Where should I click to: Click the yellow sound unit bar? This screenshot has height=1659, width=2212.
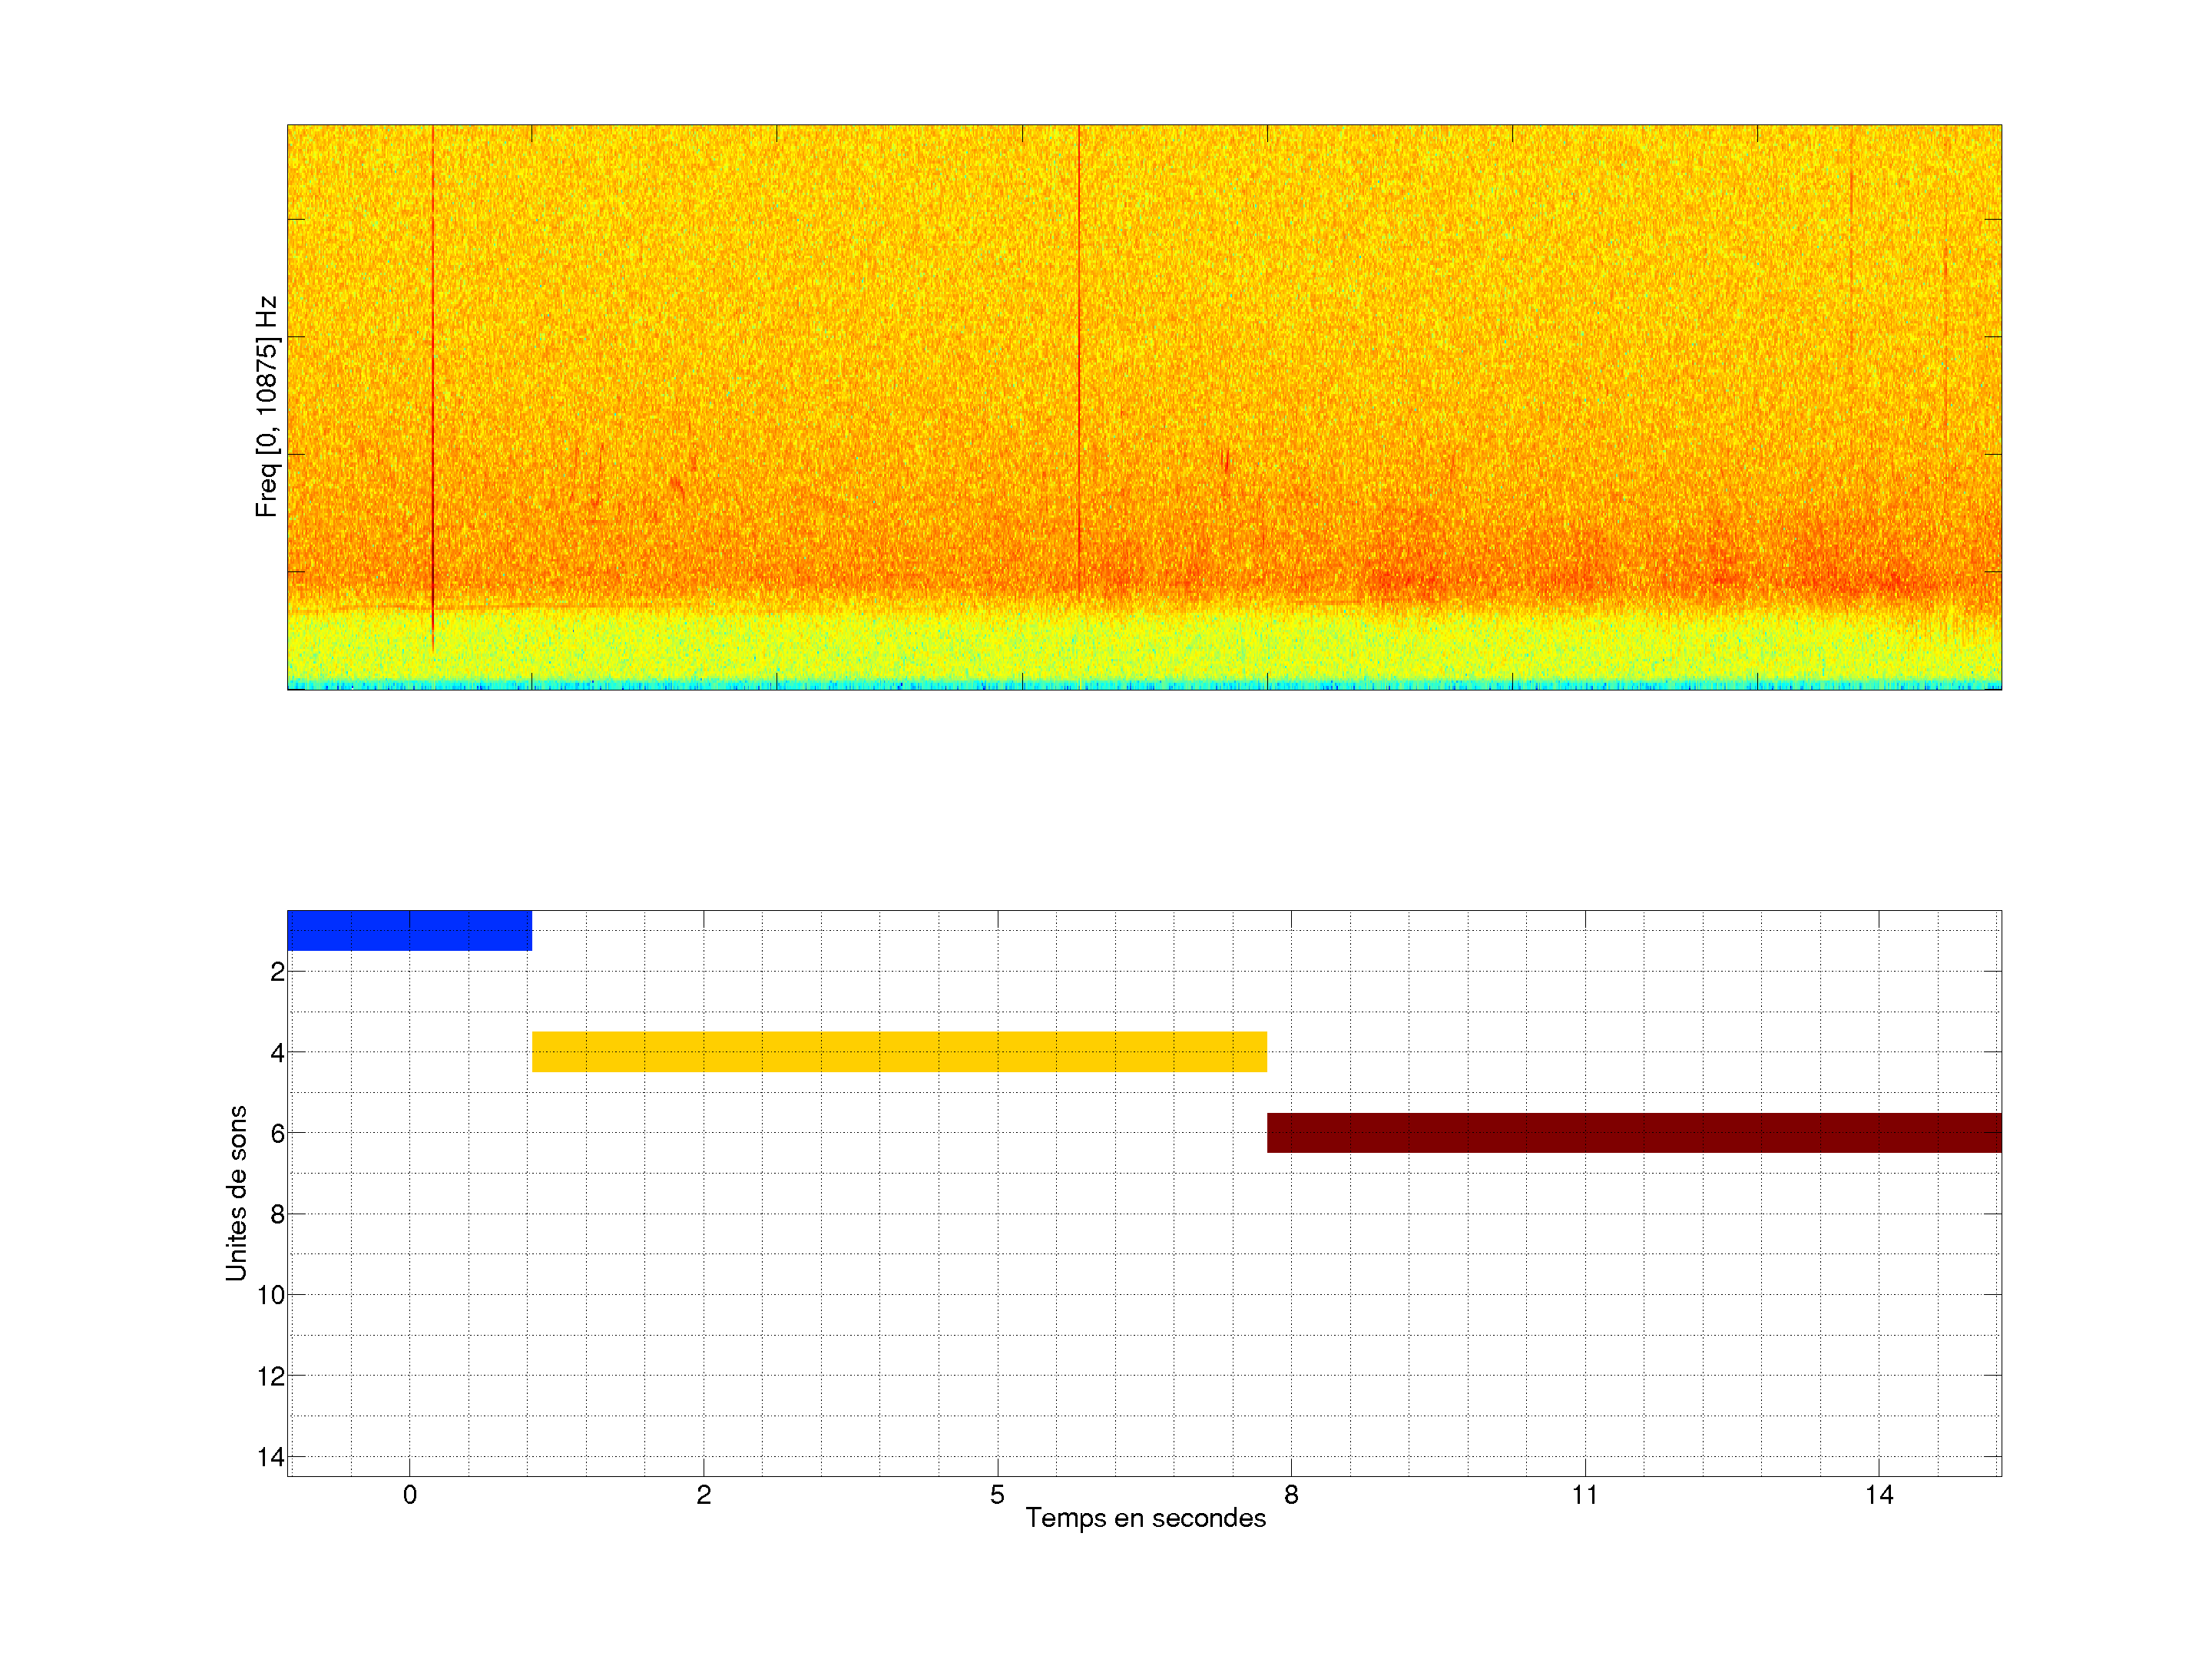(x=899, y=1051)
